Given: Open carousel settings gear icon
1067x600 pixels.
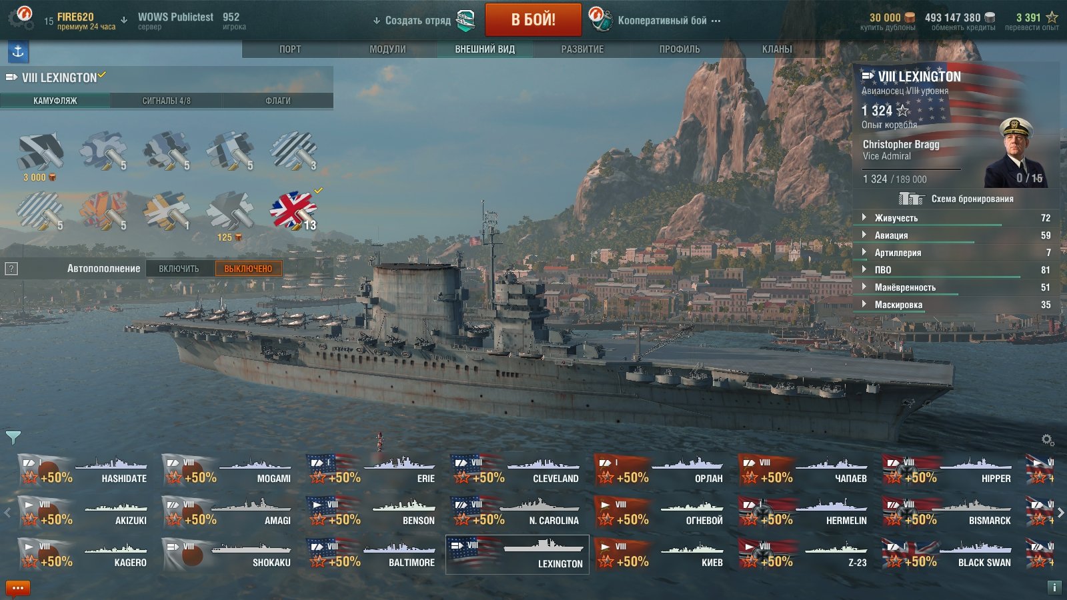Looking at the screenshot, I should pos(1048,440).
